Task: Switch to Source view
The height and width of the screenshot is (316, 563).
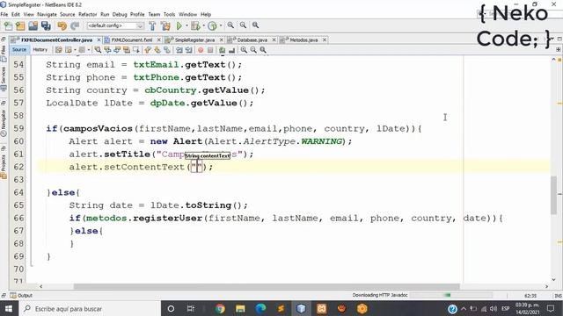Action: point(19,50)
